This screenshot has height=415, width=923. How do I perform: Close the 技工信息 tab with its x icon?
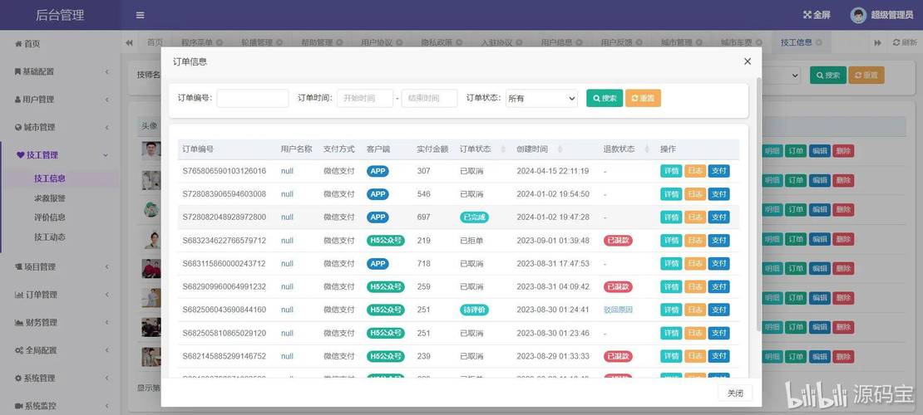819,43
